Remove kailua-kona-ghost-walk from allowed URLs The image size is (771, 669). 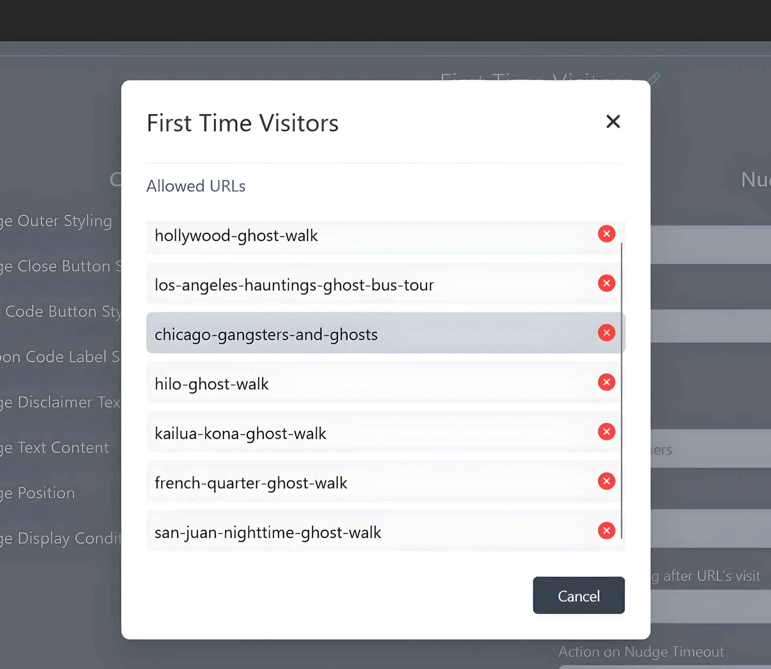click(606, 432)
